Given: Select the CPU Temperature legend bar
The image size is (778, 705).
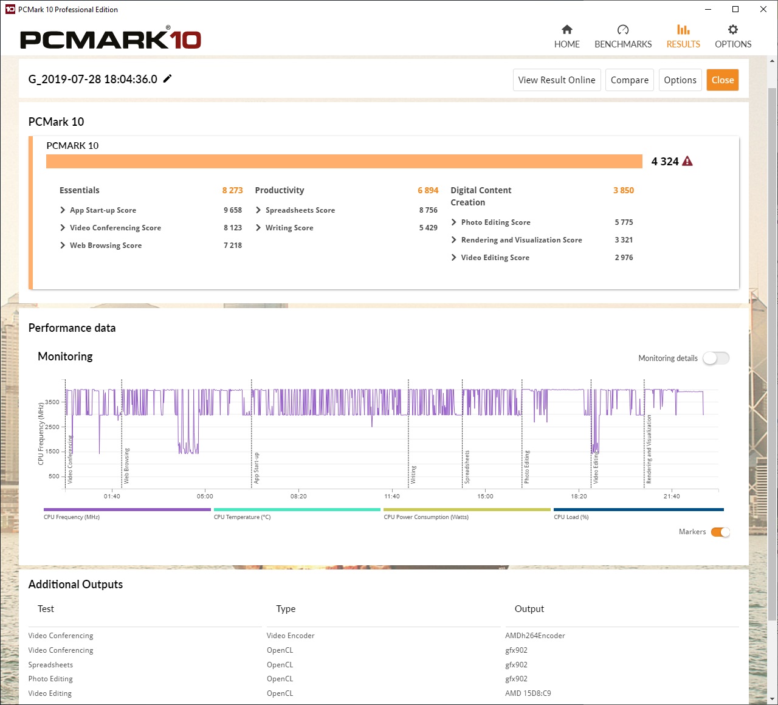Looking at the screenshot, I should 297,510.
